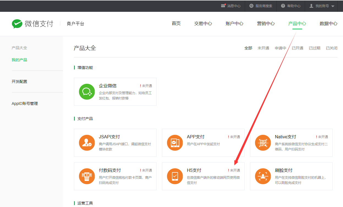Click the JSAPI支付 orange icon
Image resolution: width=343 pixels, height=207 pixels.
(x=87, y=143)
